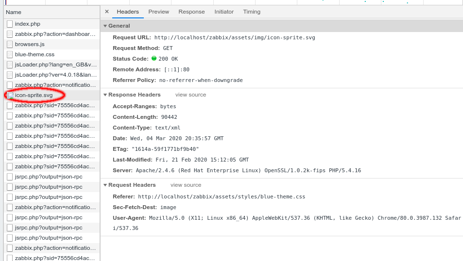Click the browsers.js file icon
463x261 pixels.
point(10,44)
